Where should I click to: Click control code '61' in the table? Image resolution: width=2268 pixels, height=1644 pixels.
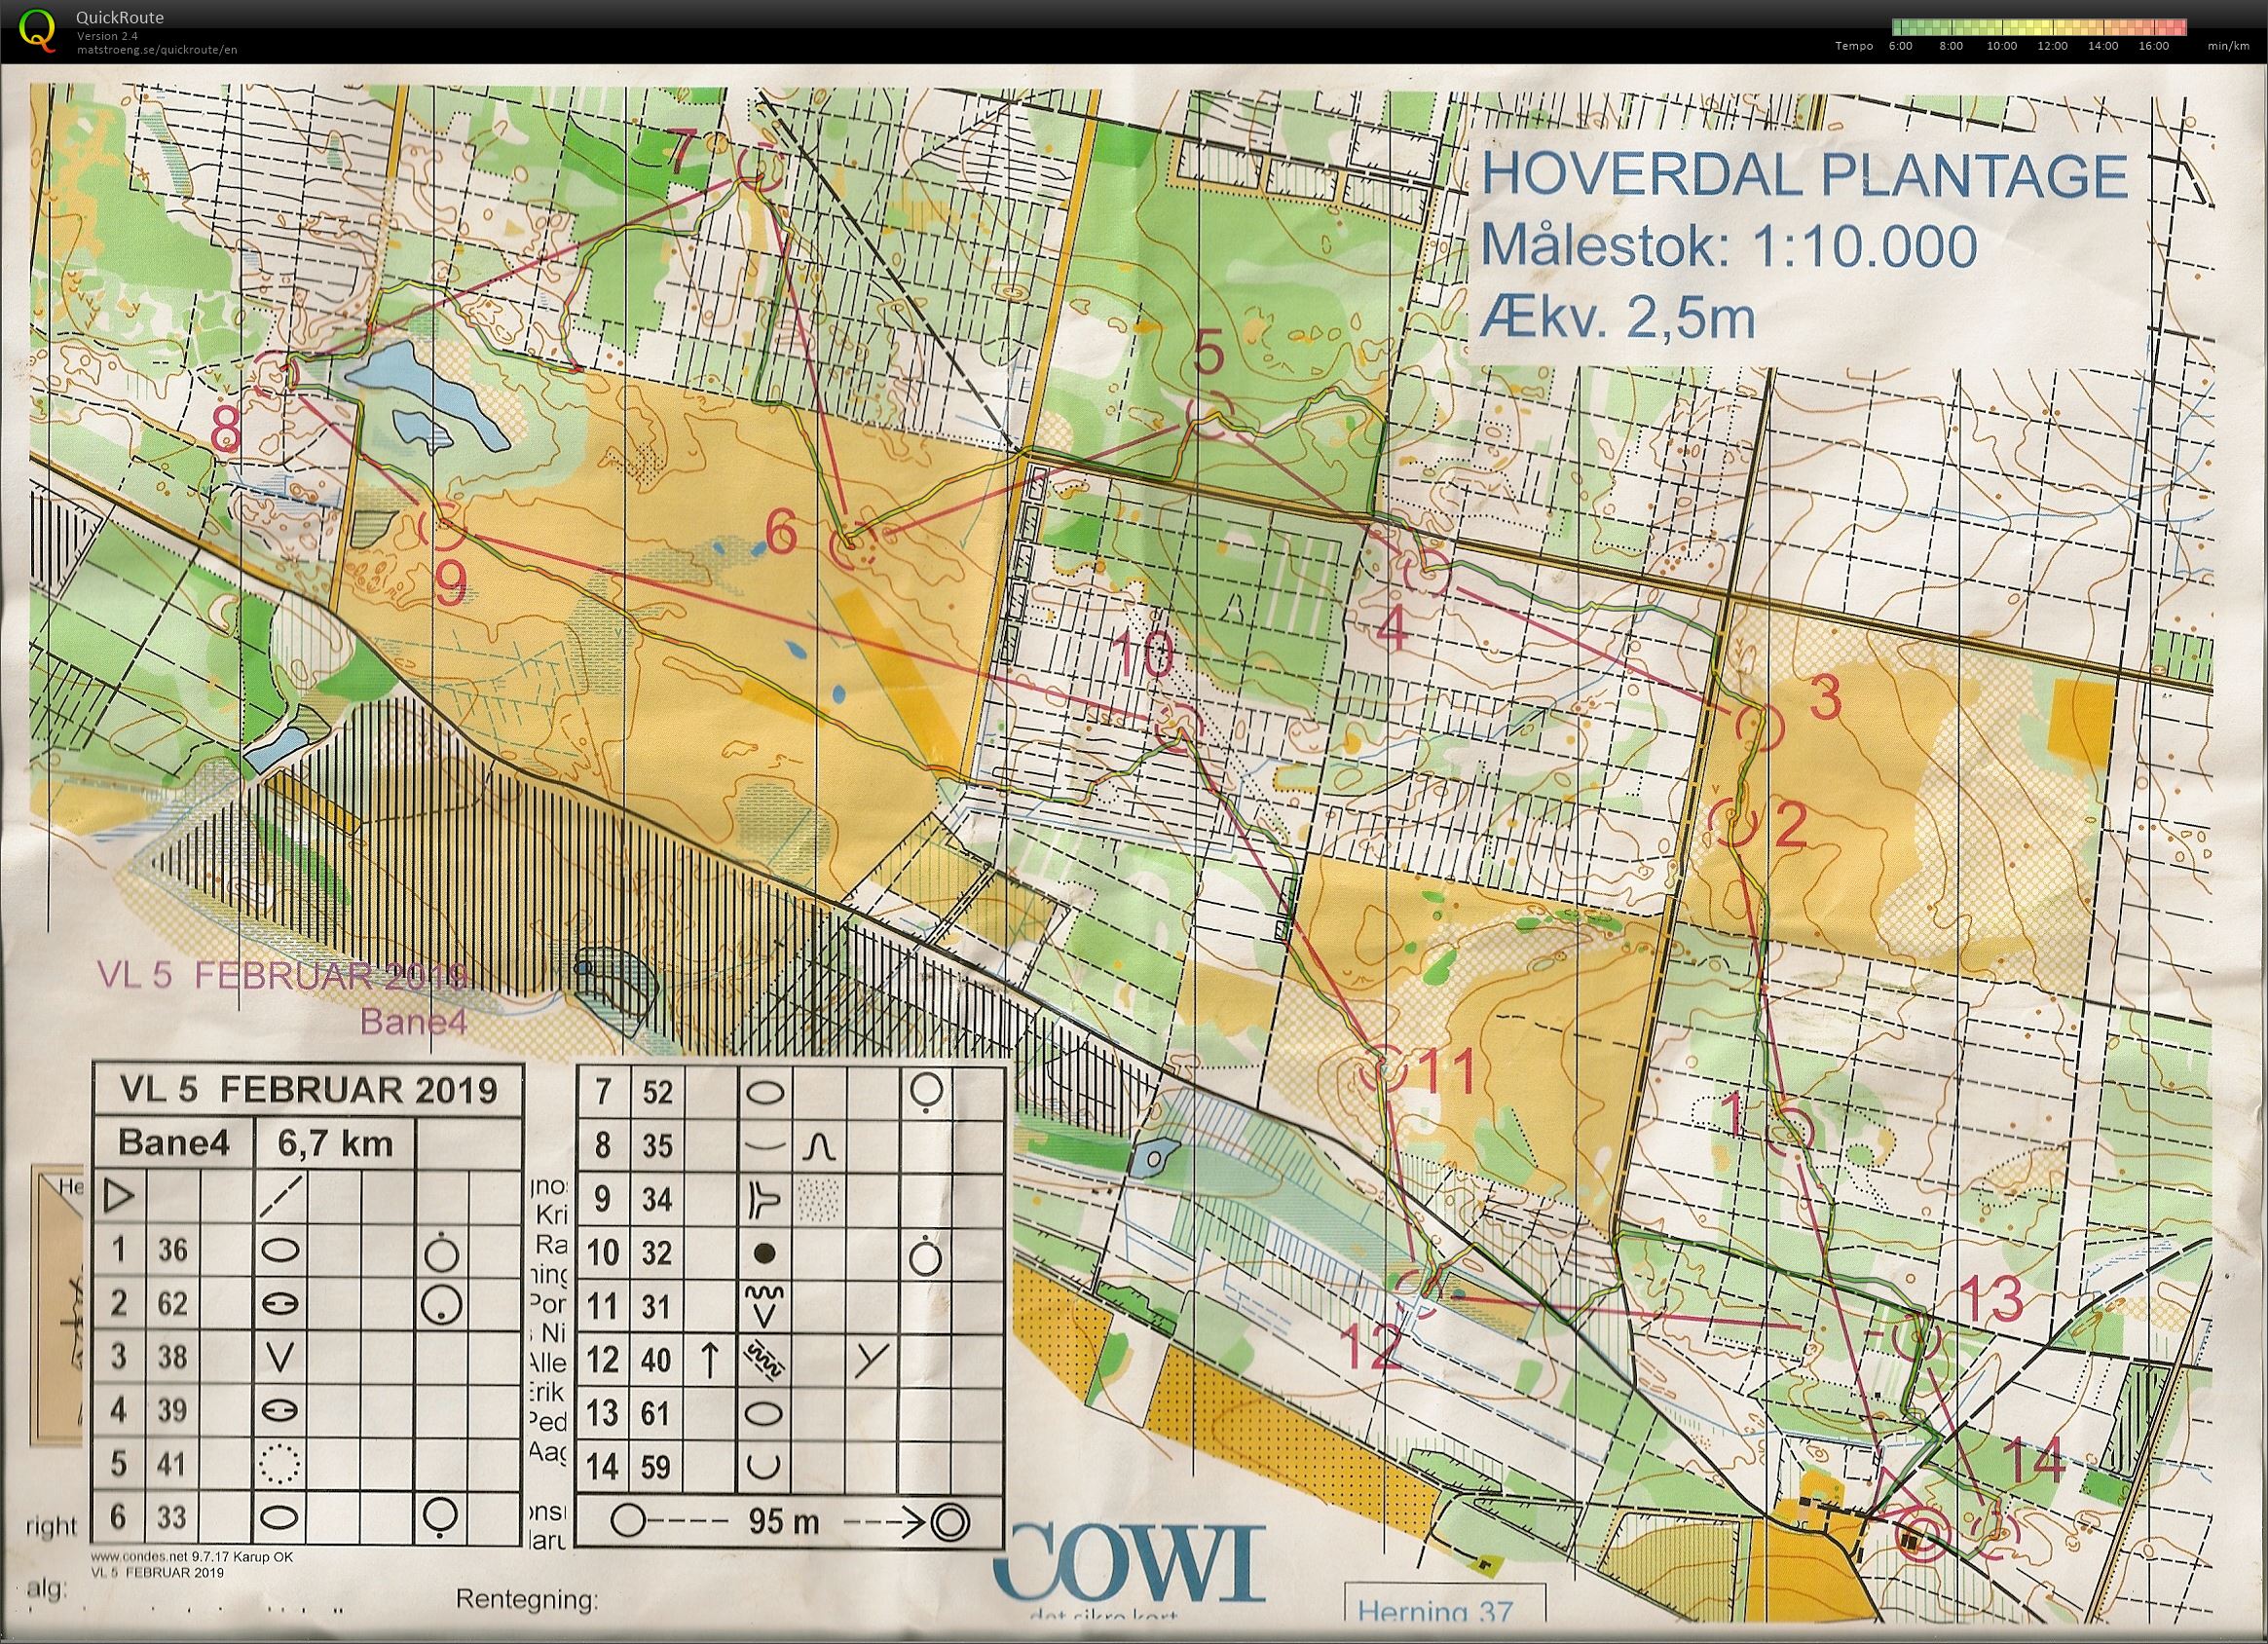click(657, 1413)
